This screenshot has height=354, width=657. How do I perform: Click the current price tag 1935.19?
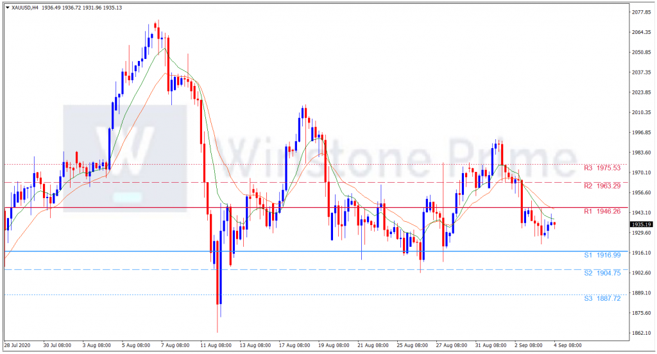642,224
